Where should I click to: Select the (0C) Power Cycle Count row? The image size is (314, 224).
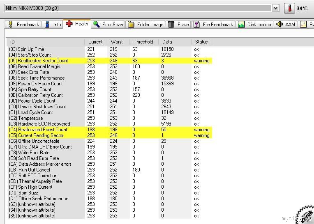[110, 101]
